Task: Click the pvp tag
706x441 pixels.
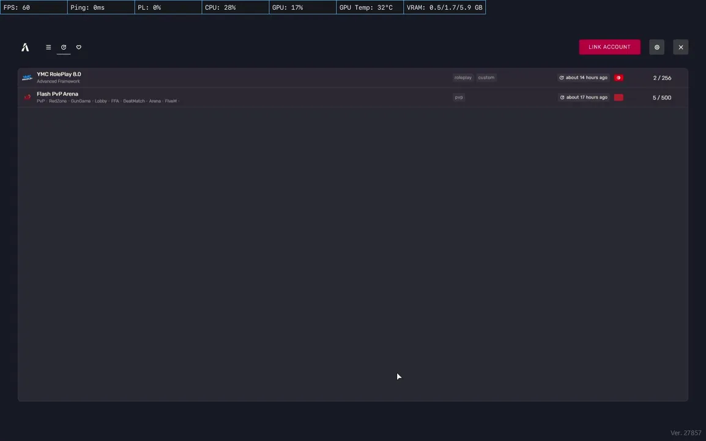Action: point(459,97)
